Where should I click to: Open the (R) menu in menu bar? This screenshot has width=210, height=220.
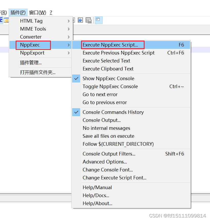[x=4, y=13]
